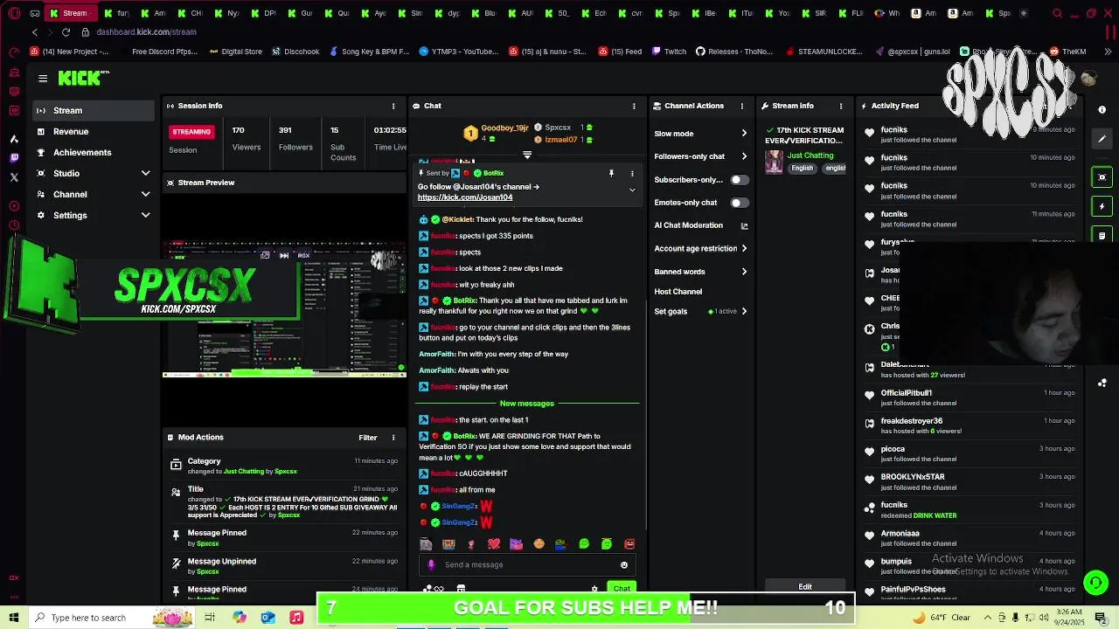Click the subs goal progress bar
This screenshot has height=629, width=1119.
click(584, 608)
